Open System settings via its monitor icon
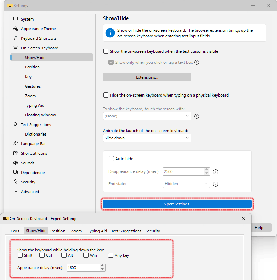The image size is (277, 280). (x=15, y=19)
